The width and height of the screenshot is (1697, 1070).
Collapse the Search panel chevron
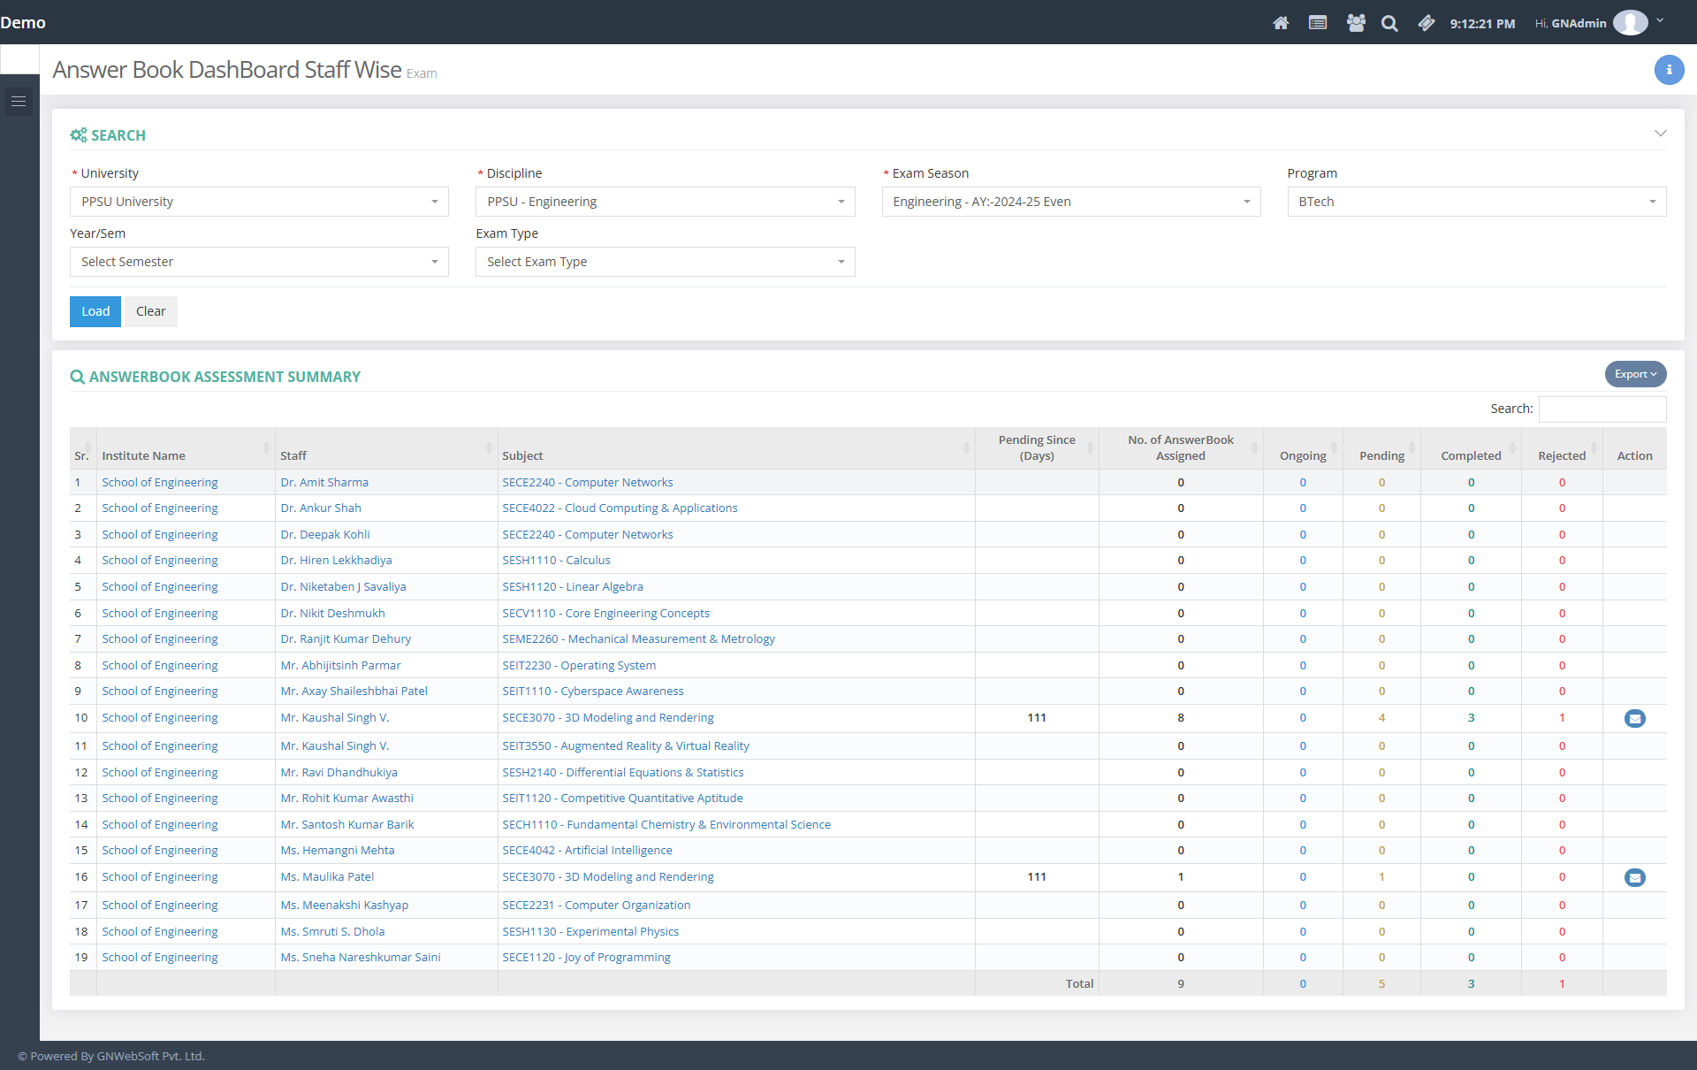click(x=1660, y=134)
